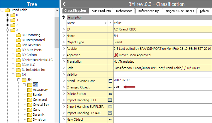Expand the Path row chevron
Viewport: 212px width, 123px height.
pyautogui.click(x=64, y=68)
